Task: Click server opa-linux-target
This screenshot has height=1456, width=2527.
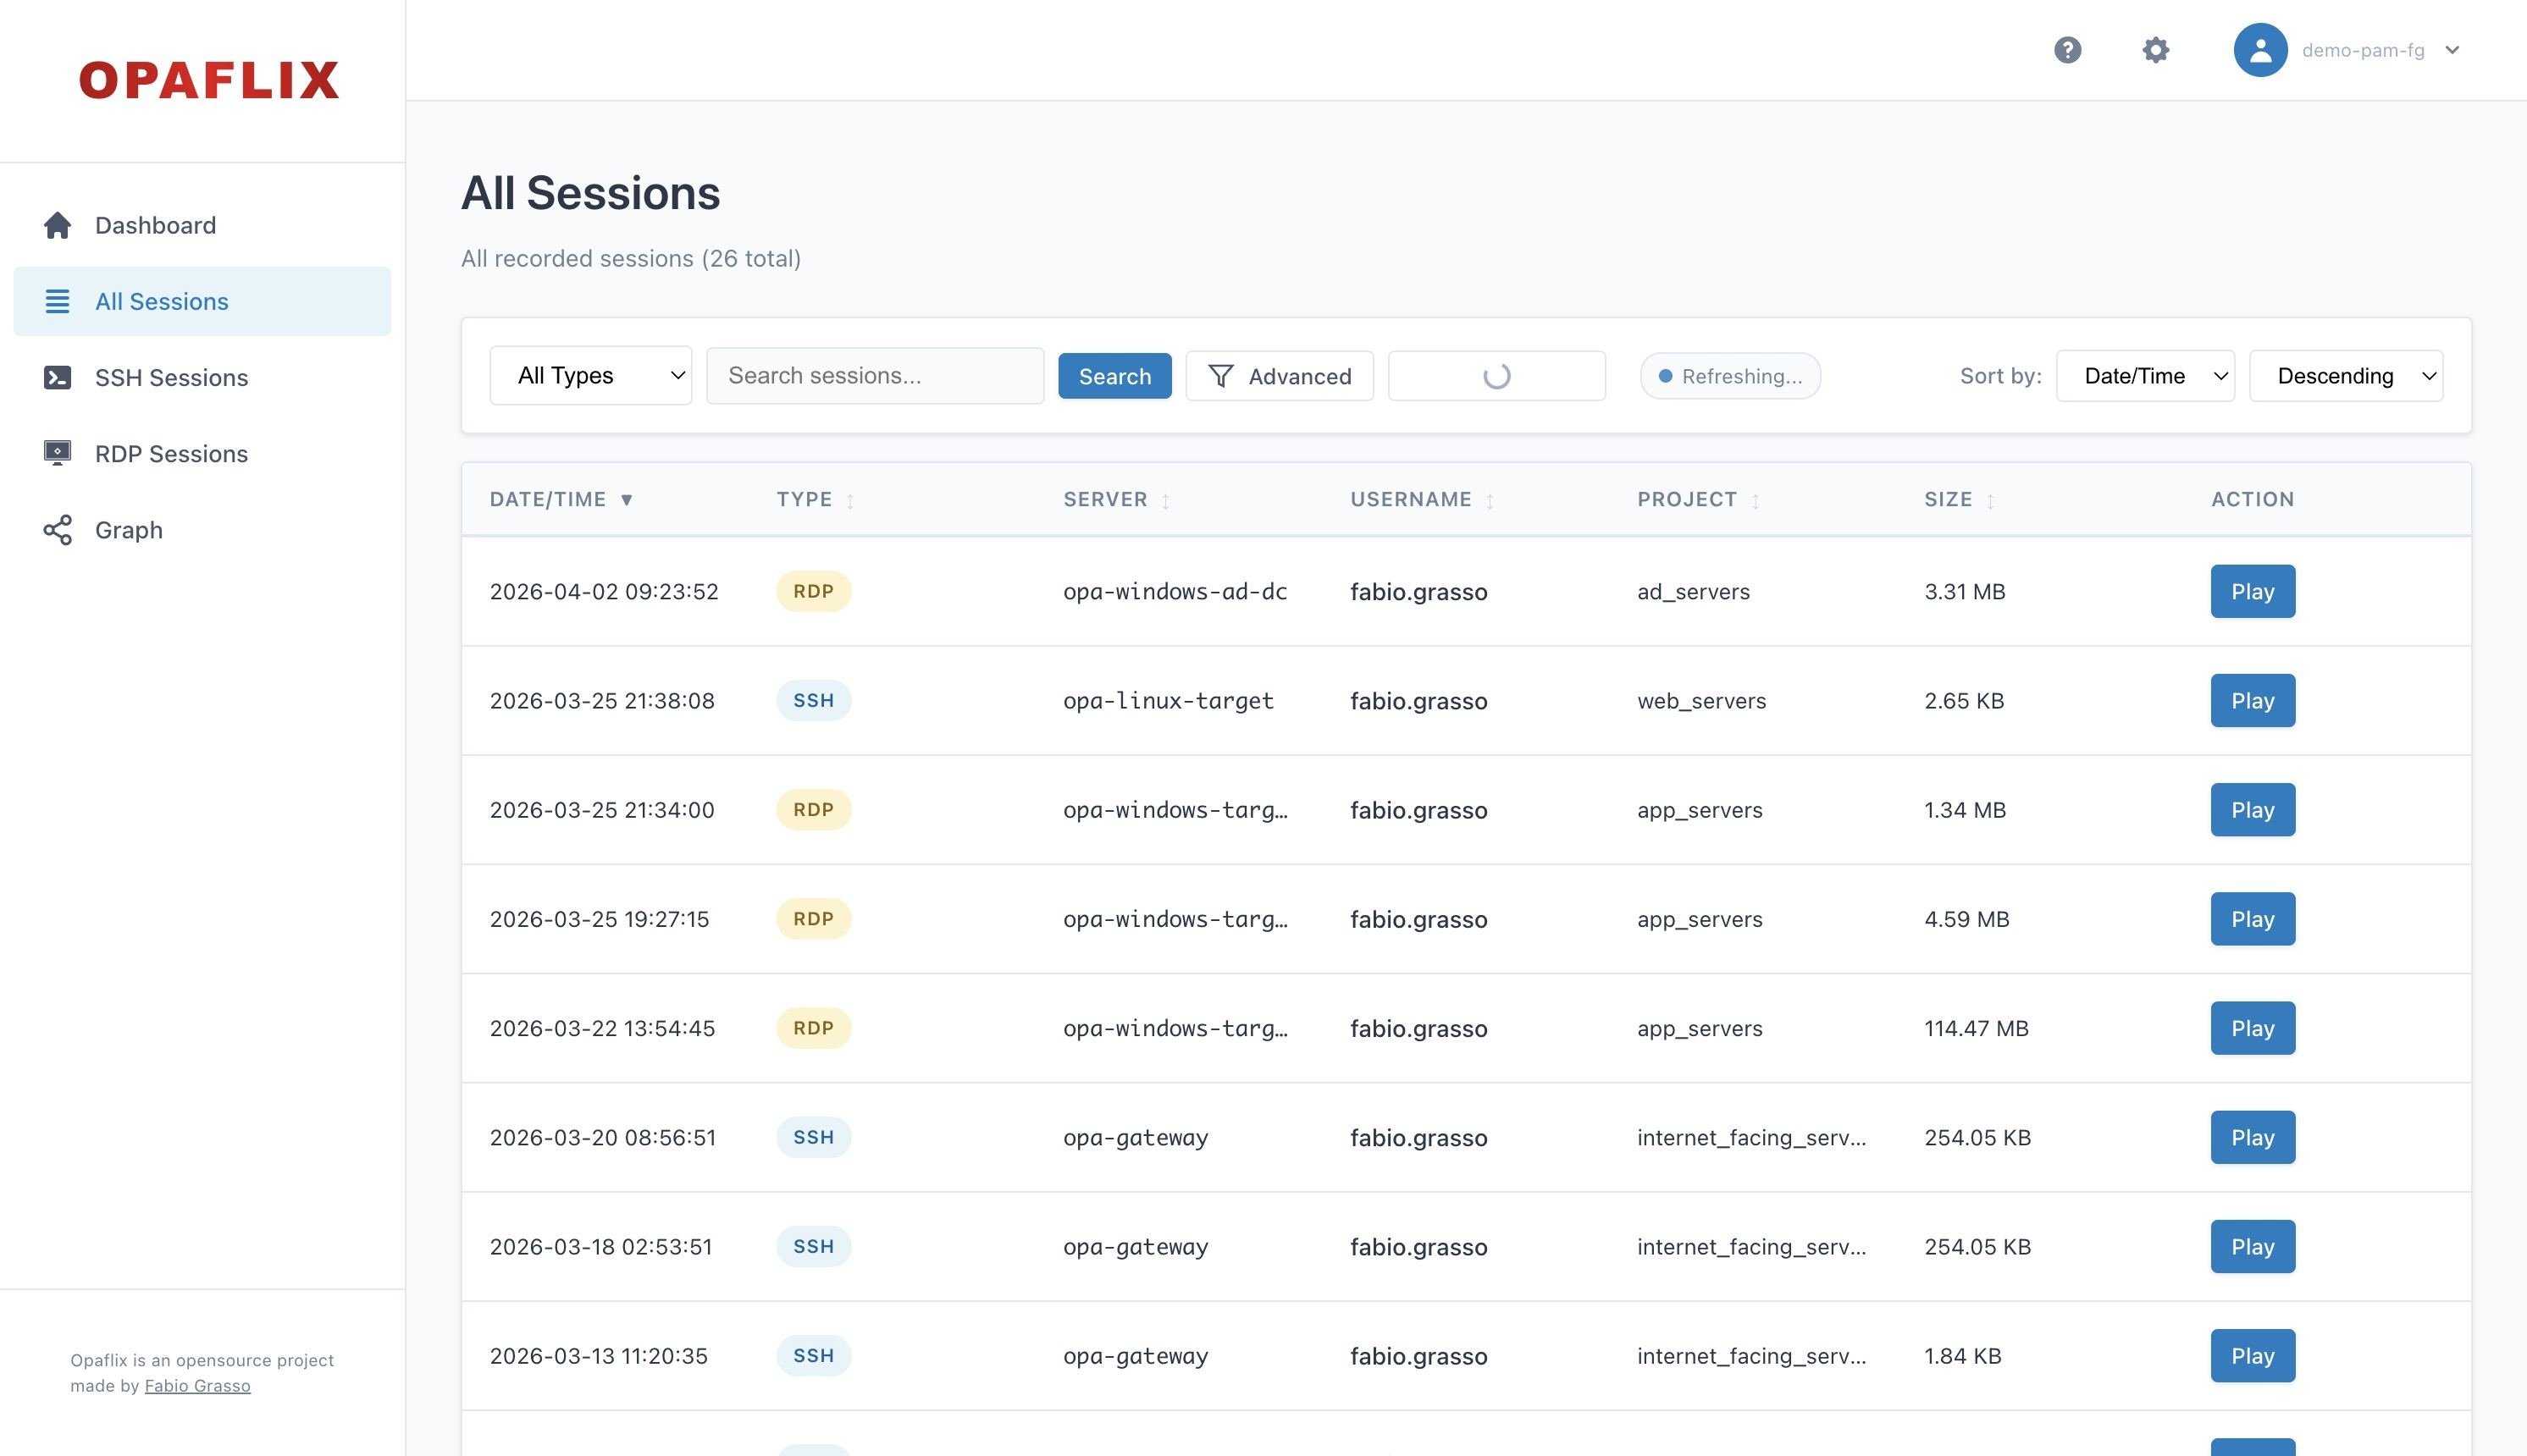Action: (1168, 700)
